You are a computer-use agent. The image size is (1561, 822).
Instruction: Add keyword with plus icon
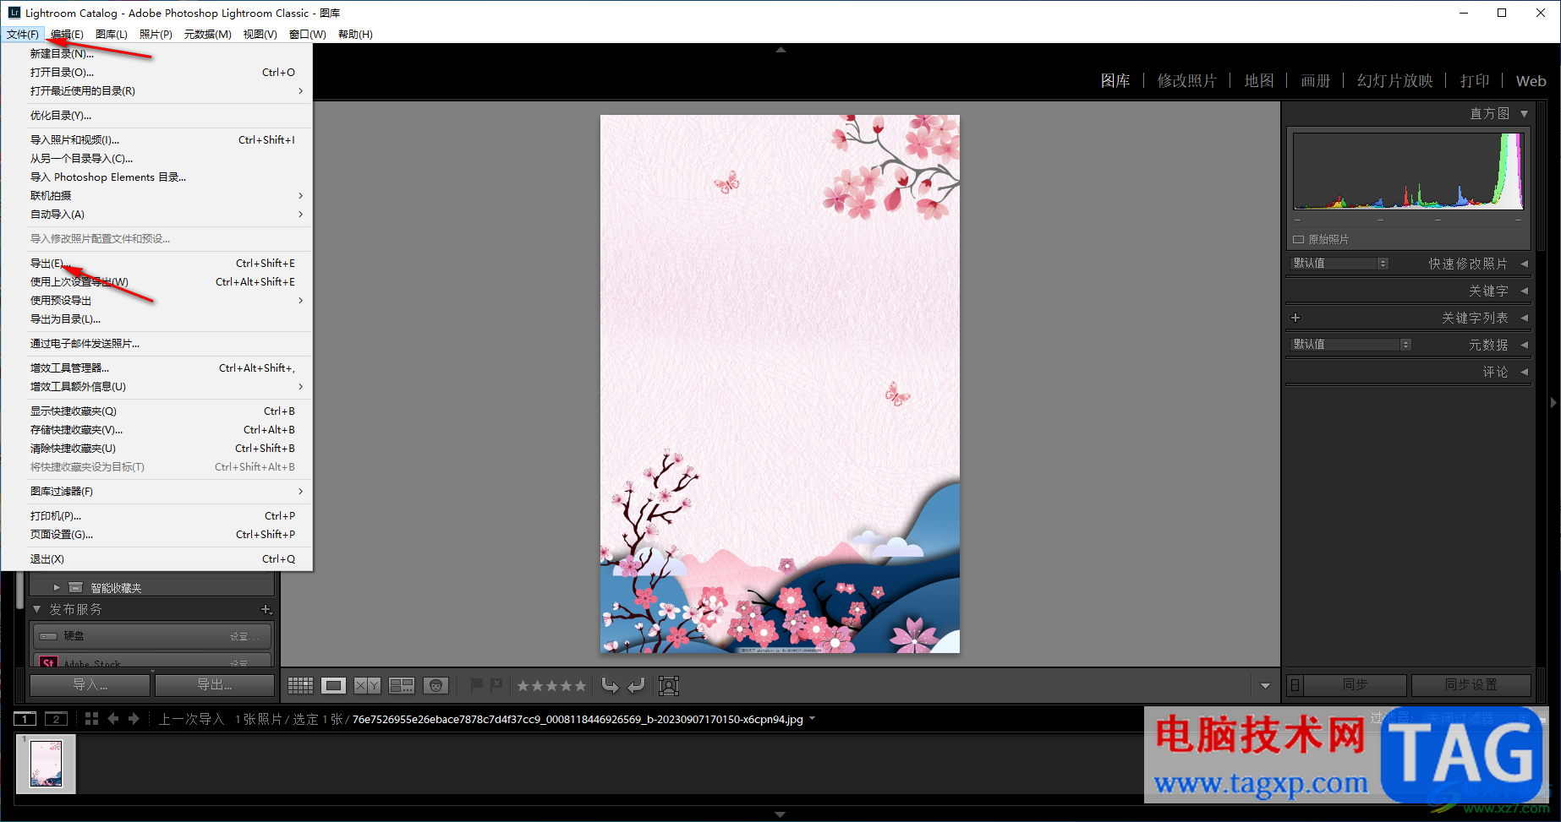(x=1295, y=318)
